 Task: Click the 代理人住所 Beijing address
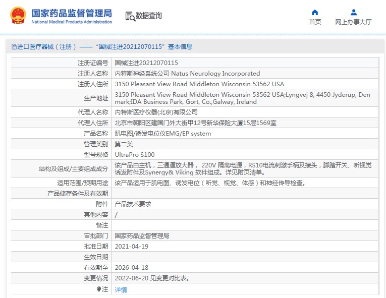click(195, 123)
